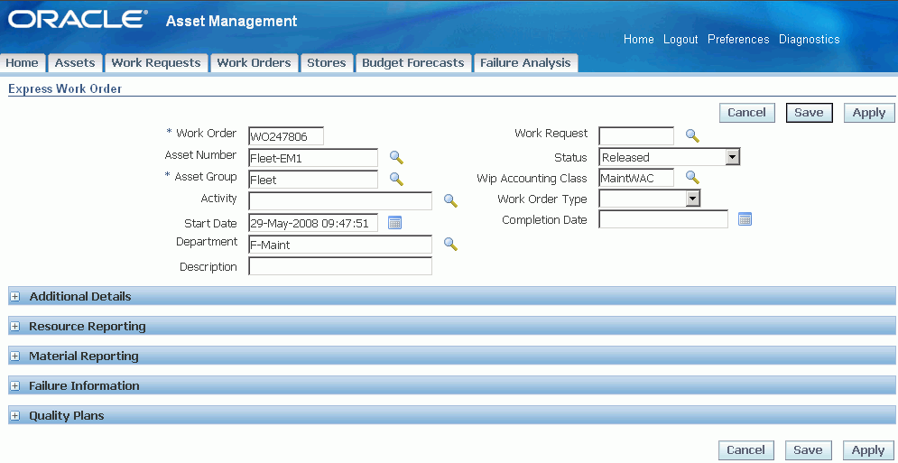Image resolution: width=898 pixels, height=463 pixels.
Task: Focus the Work Order field WO247806
Action: click(286, 136)
